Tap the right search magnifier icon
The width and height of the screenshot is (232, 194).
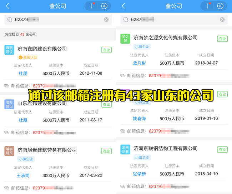126,20
